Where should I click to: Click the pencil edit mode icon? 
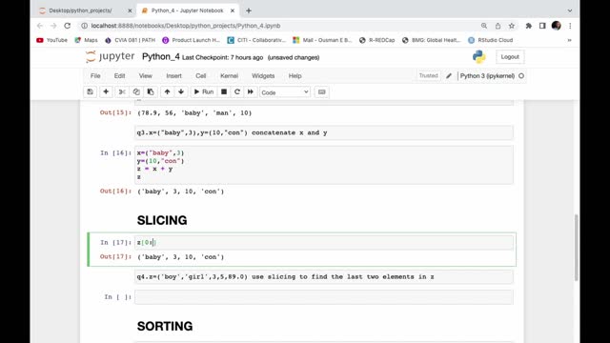[449, 76]
